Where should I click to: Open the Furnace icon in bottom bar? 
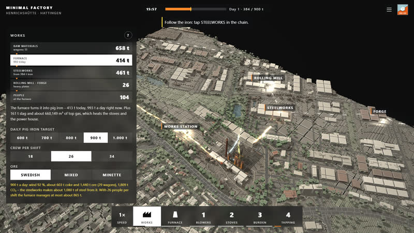coord(175,216)
